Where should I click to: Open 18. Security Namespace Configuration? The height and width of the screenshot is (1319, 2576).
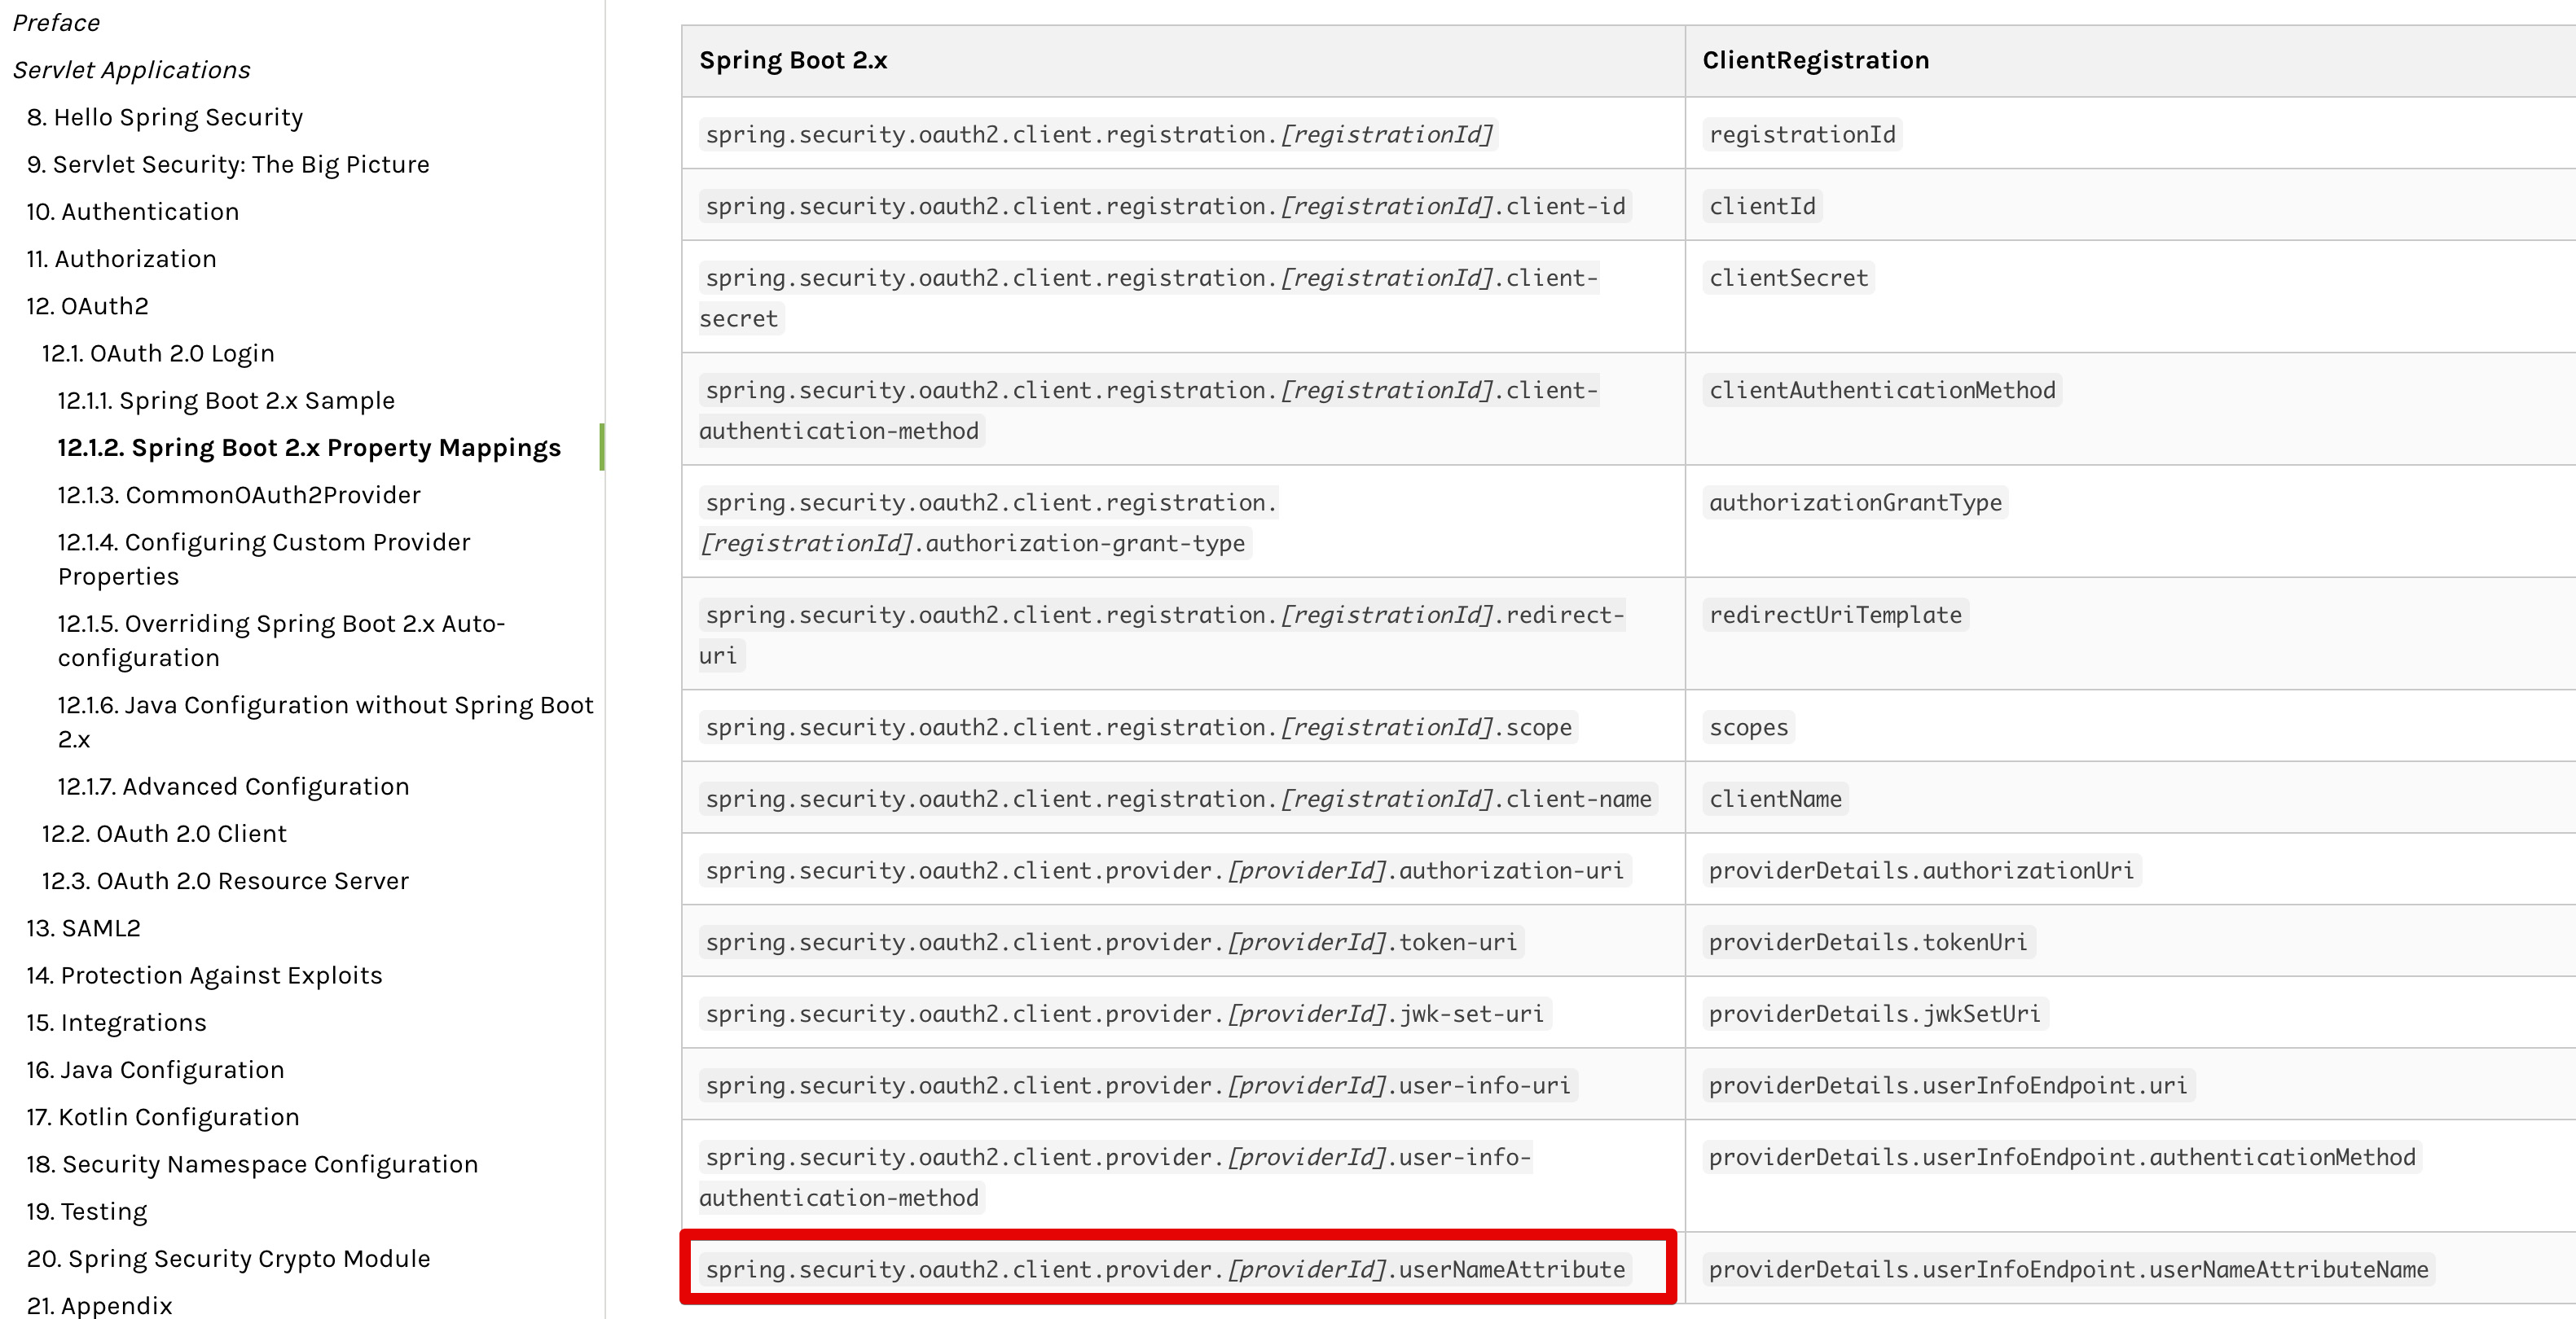pos(252,1164)
